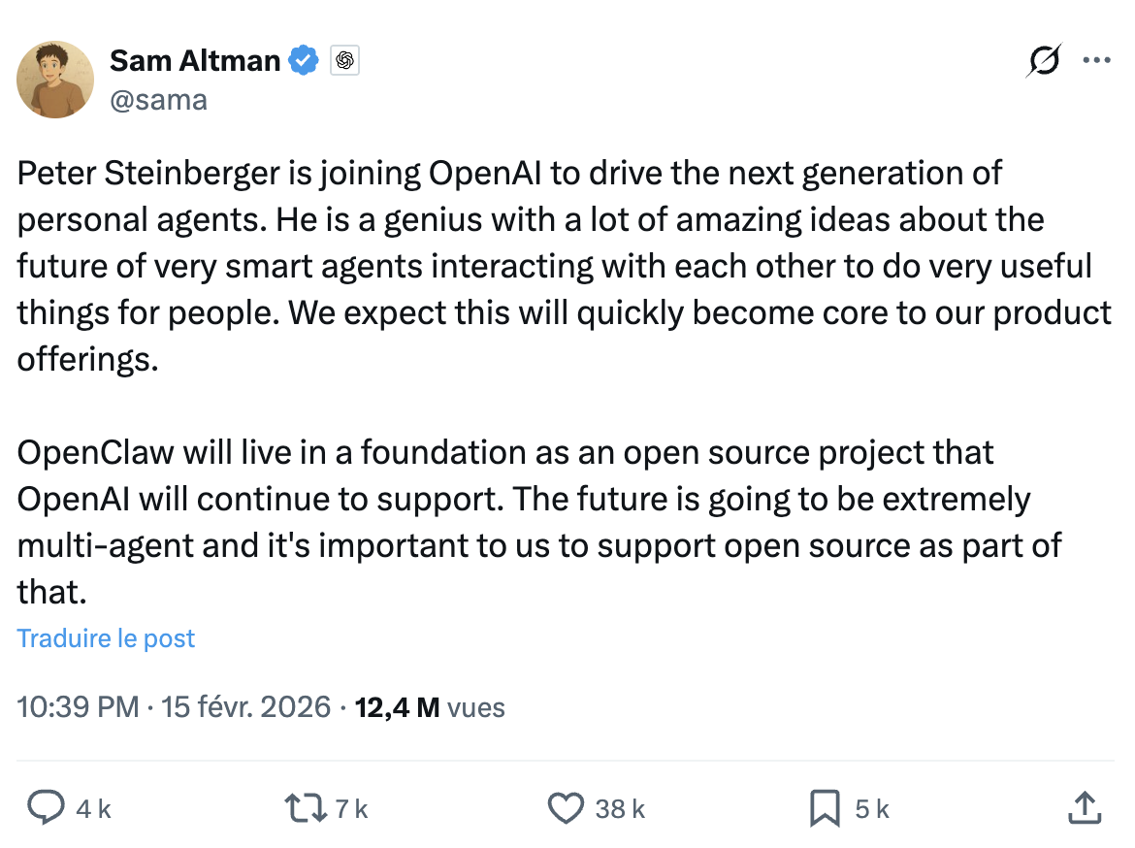
Task: Click Sam Altman's profile avatar
Action: tap(56, 80)
